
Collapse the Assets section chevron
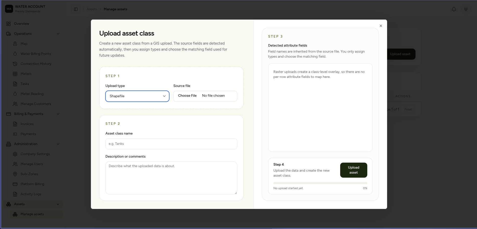(x=58, y=204)
